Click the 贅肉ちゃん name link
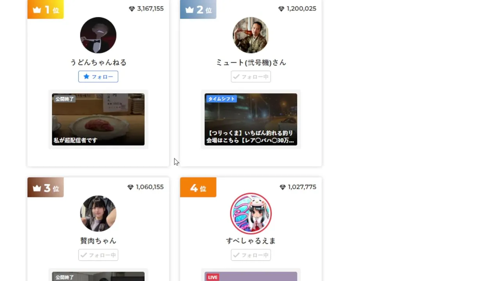 coord(98,241)
